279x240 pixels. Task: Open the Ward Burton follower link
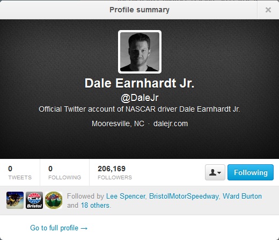(x=242, y=197)
